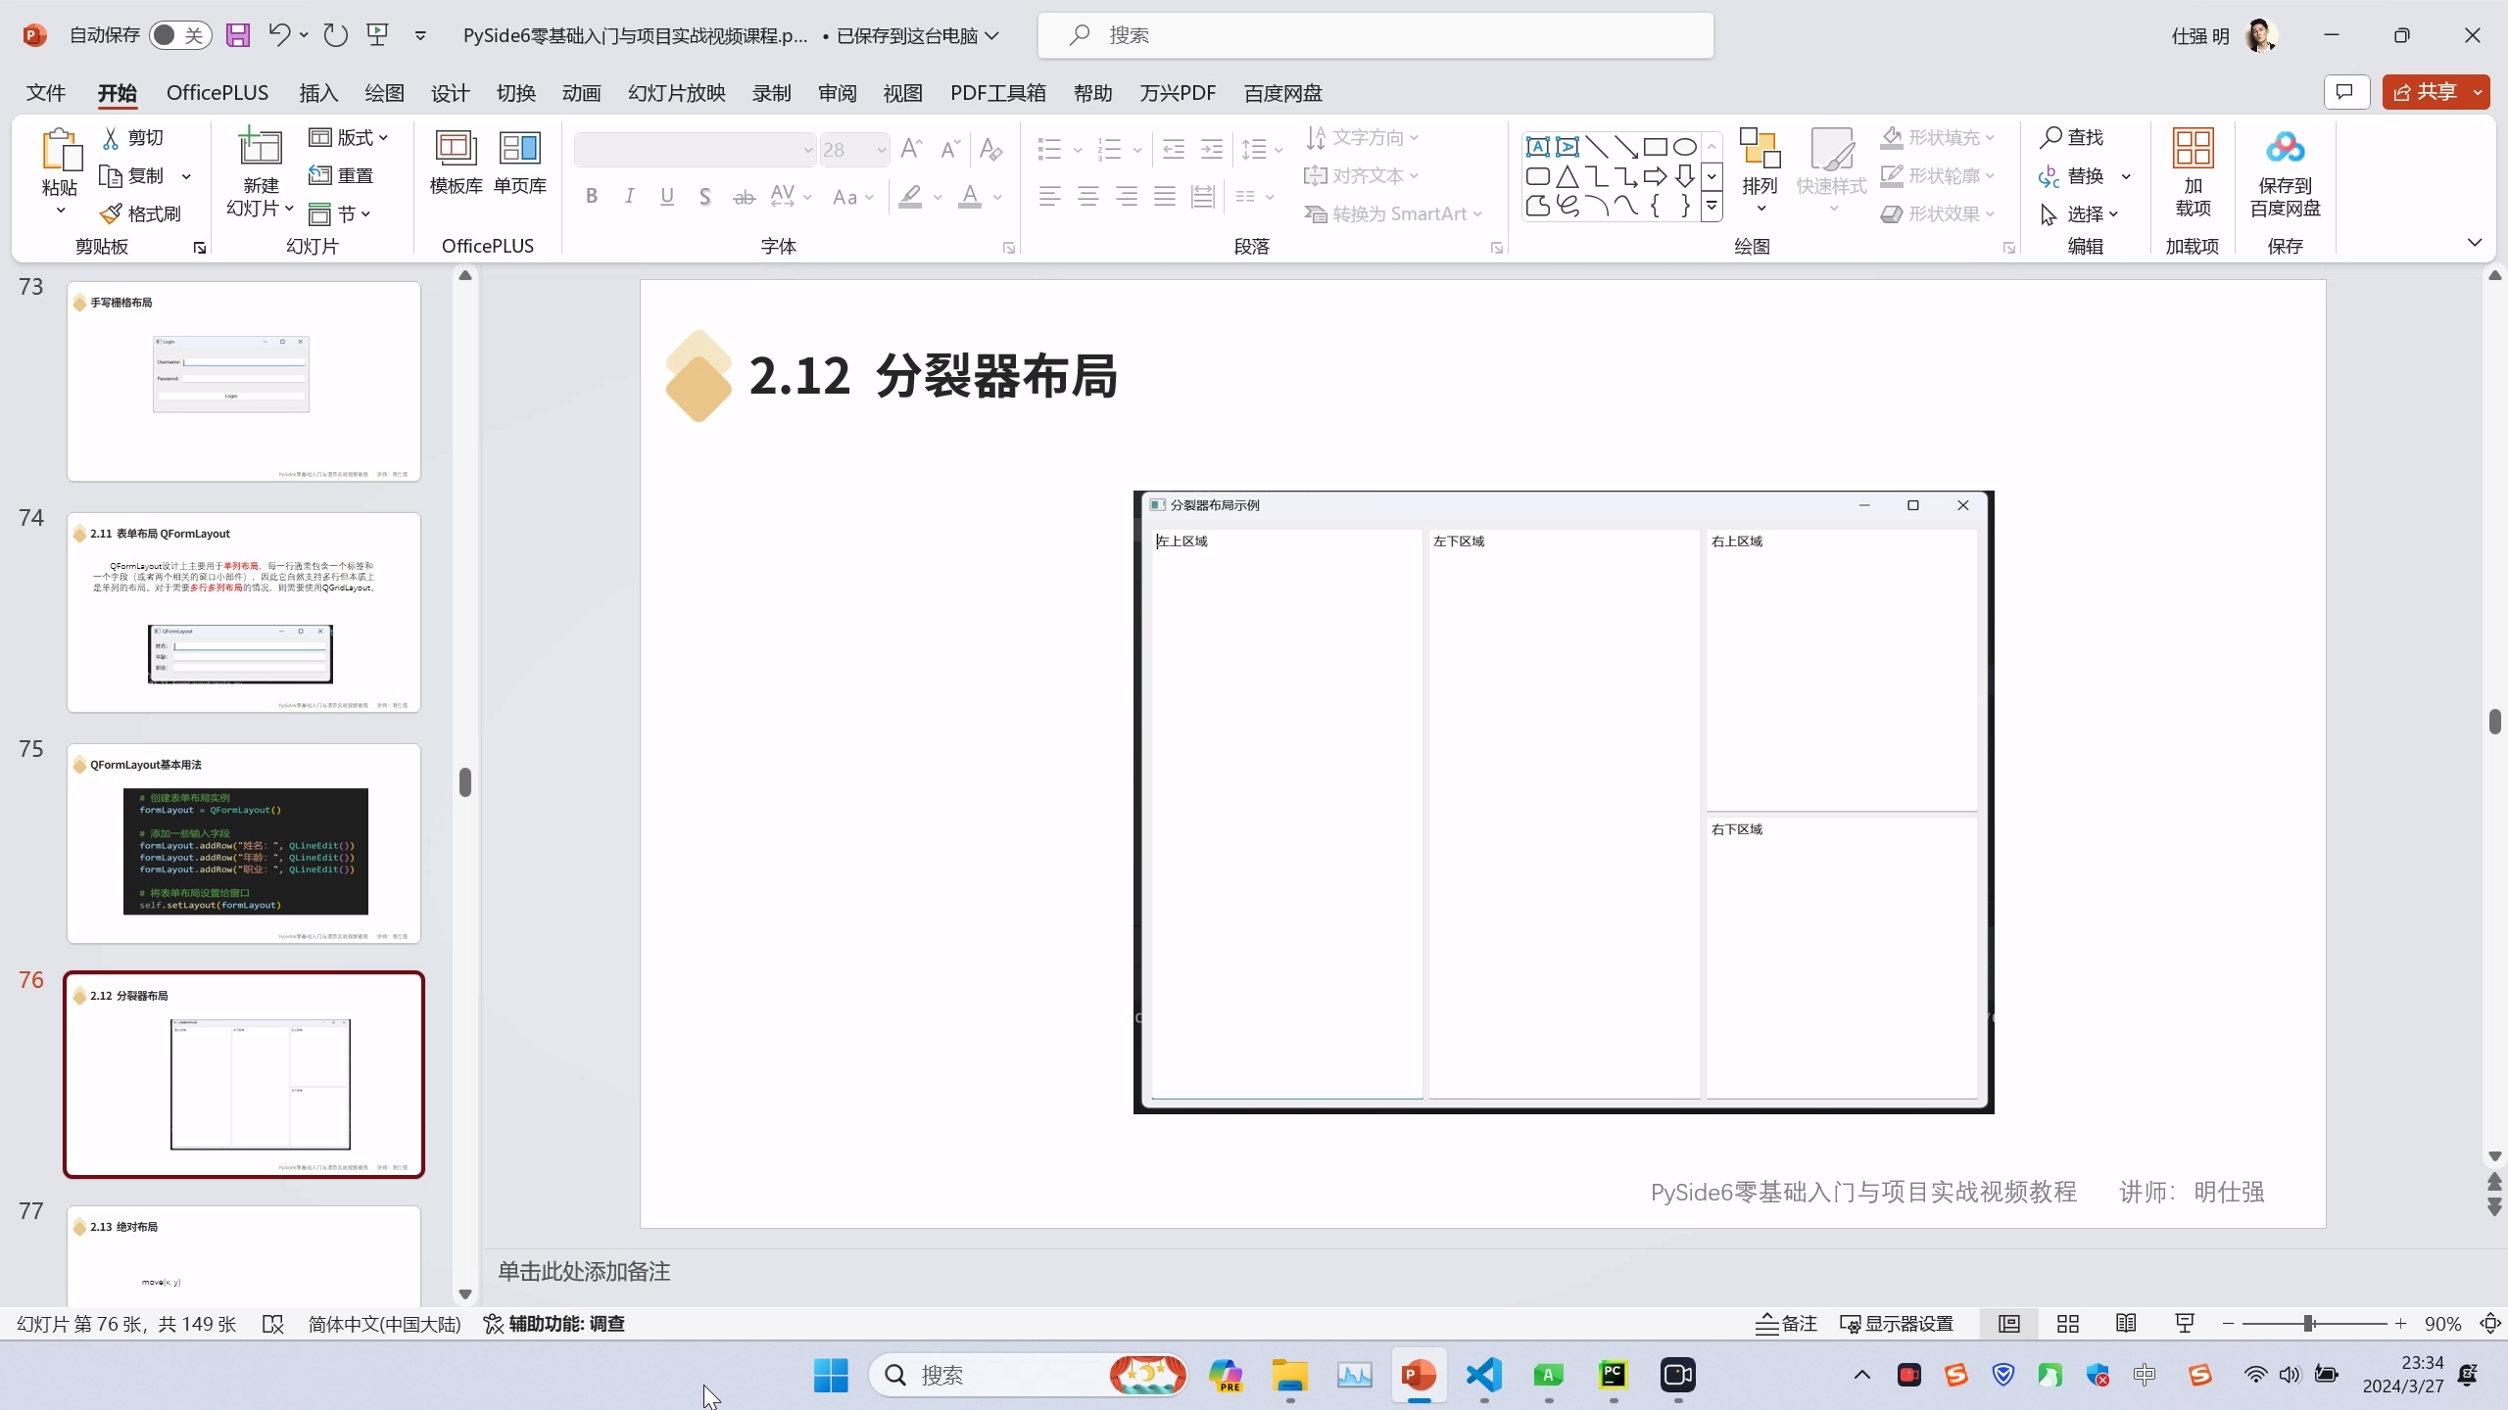
Task: Open Quick Styles (快速样式)
Action: click(x=1831, y=168)
